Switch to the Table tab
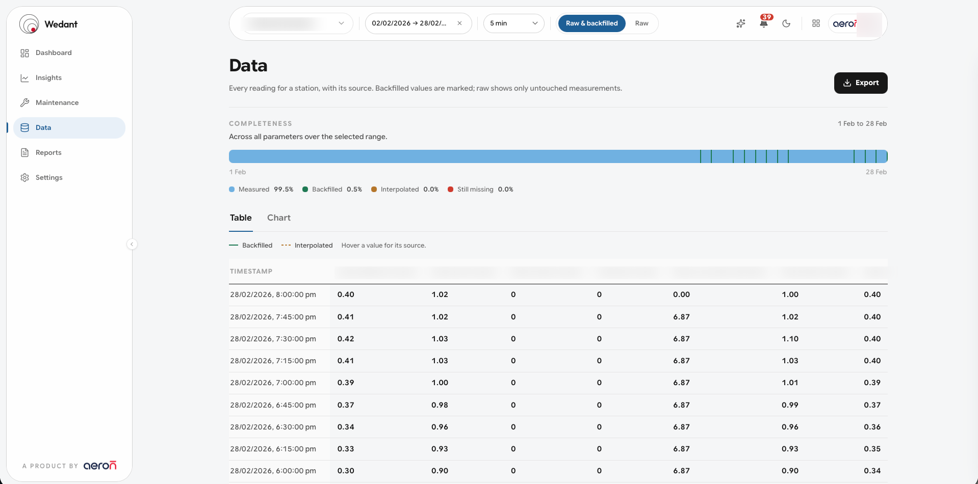This screenshot has height=484, width=978. pos(241,218)
